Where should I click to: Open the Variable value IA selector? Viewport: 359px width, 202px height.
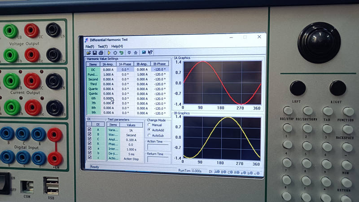coord(131,130)
